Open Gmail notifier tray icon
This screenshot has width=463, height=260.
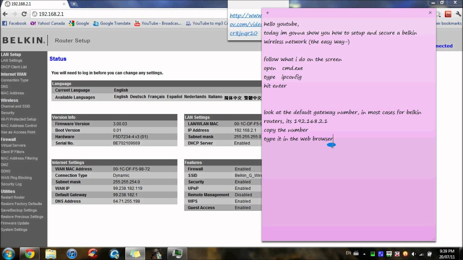(397, 253)
